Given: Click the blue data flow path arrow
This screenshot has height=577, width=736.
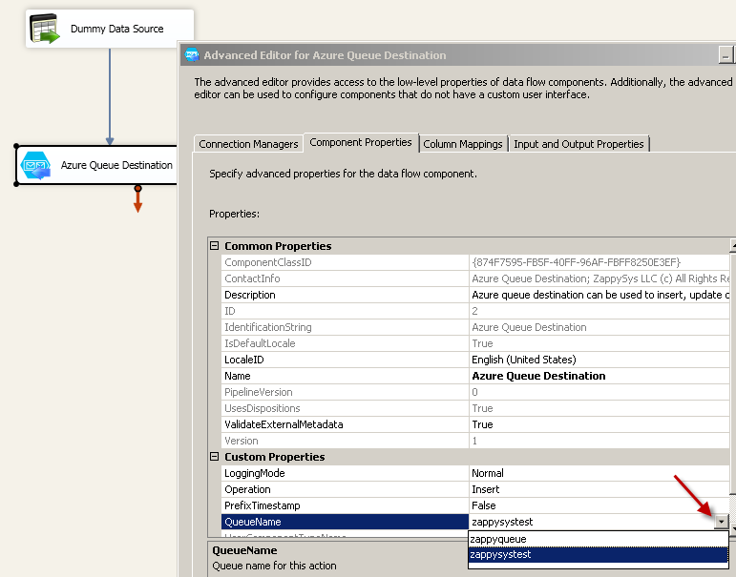Looking at the screenshot, I should 110,97.
